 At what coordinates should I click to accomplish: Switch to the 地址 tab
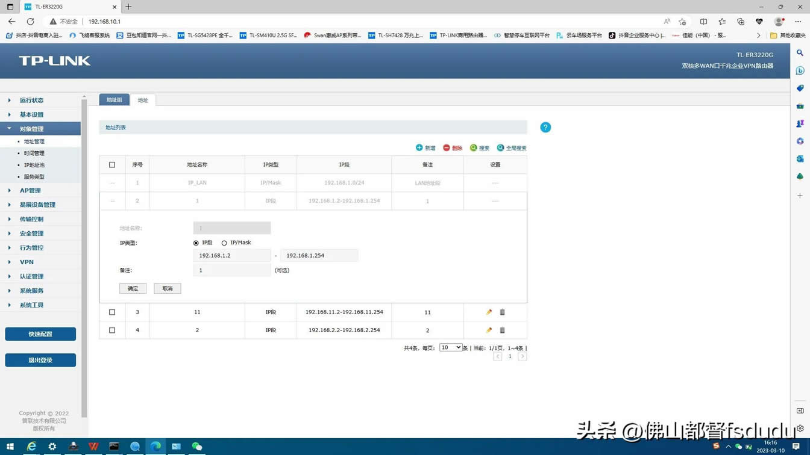pyautogui.click(x=143, y=101)
